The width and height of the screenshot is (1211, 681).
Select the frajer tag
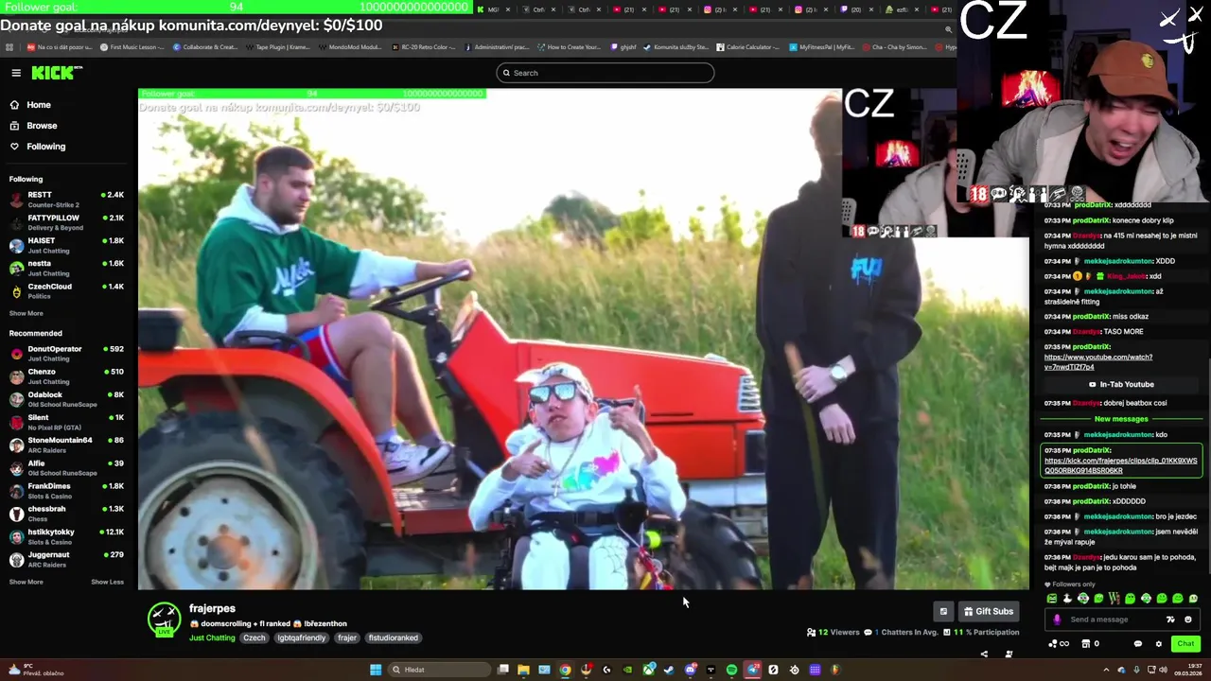pyautogui.click(x=347, y=637)
